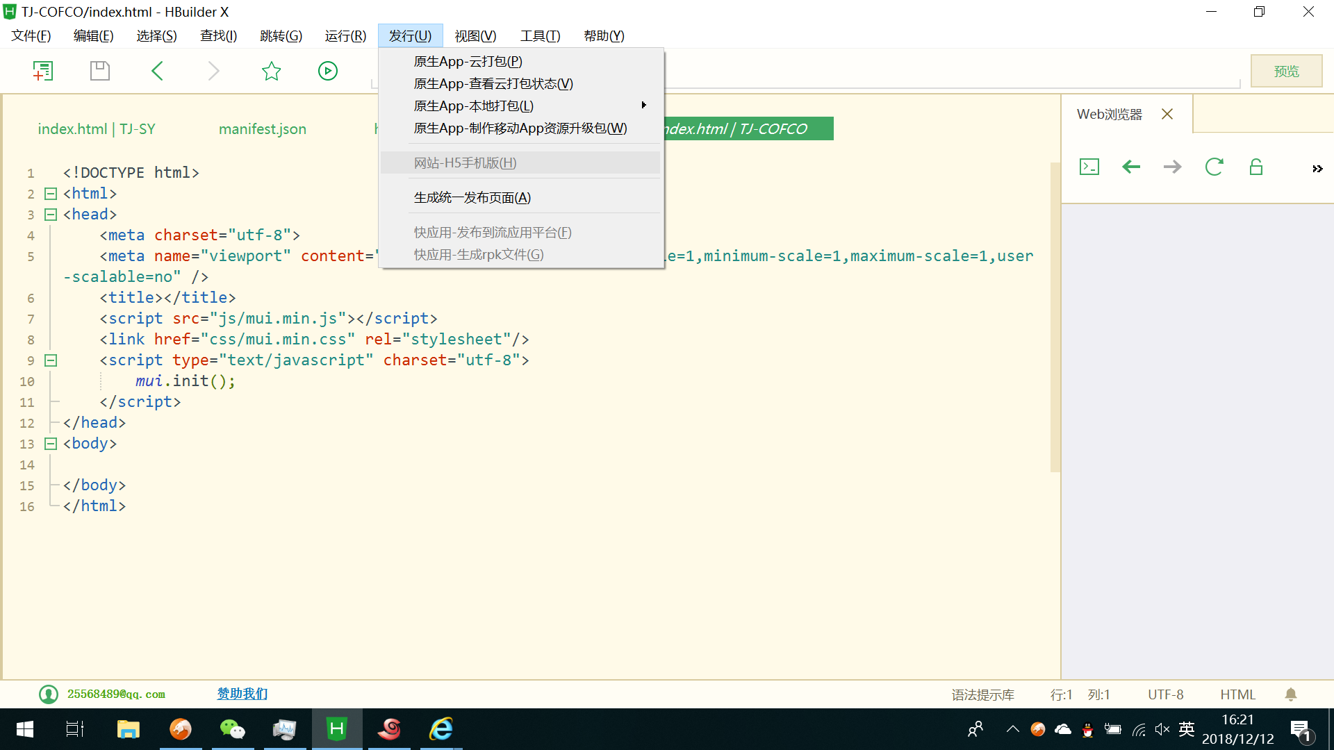The height and width of the screenshot is (750, 1334).
Task: Click the save file toolbar icon
Action: coord(100,71)
